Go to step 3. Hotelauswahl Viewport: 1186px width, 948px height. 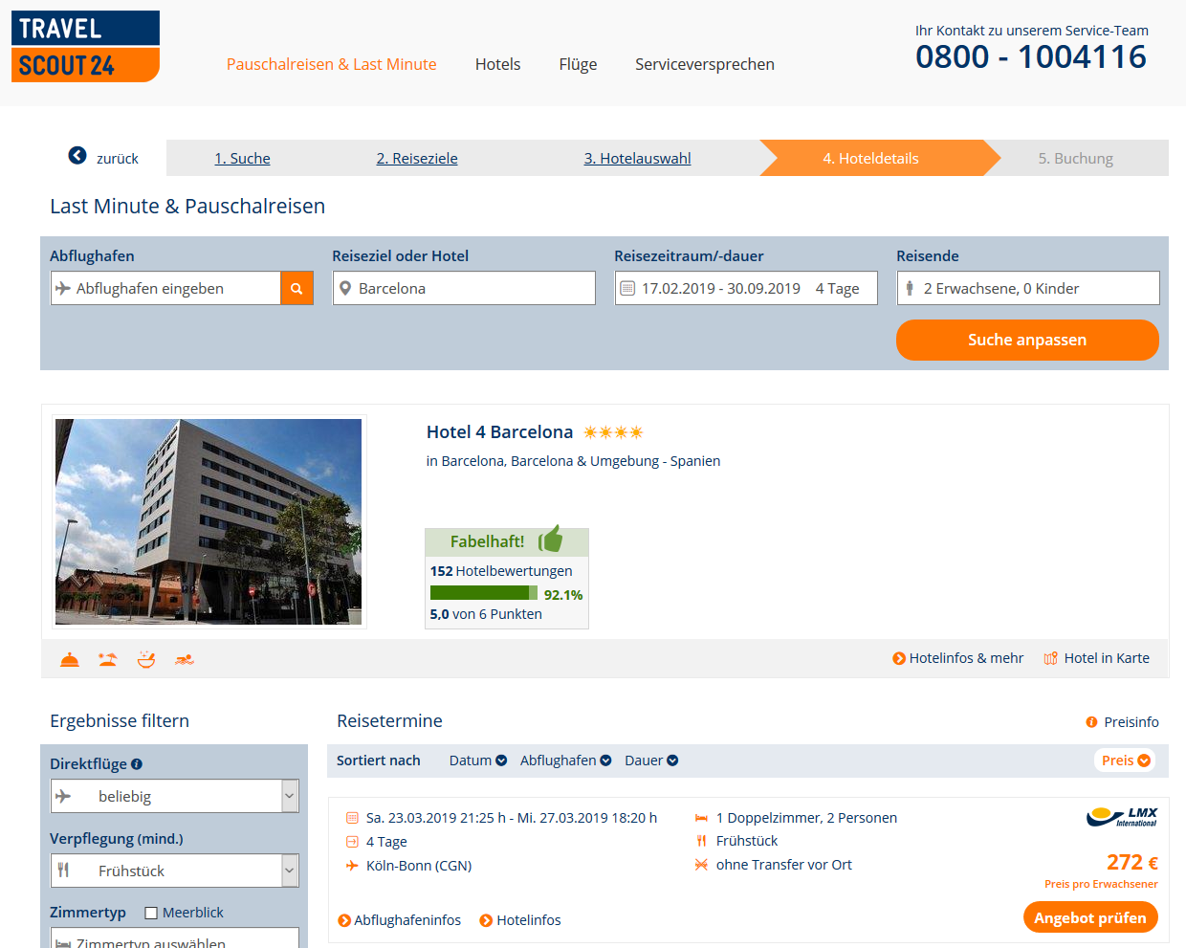pyautogui.click(x=637, y=158)
